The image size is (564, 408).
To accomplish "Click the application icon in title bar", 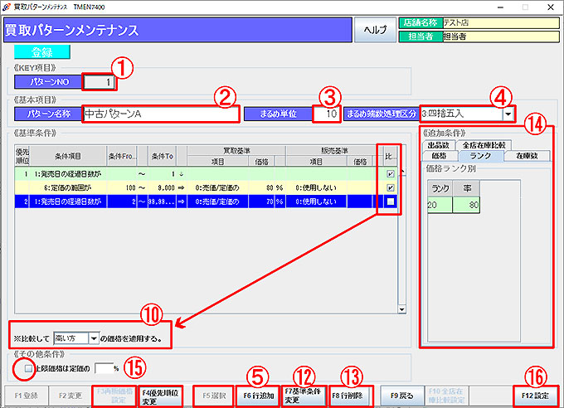I will (6, 7).
